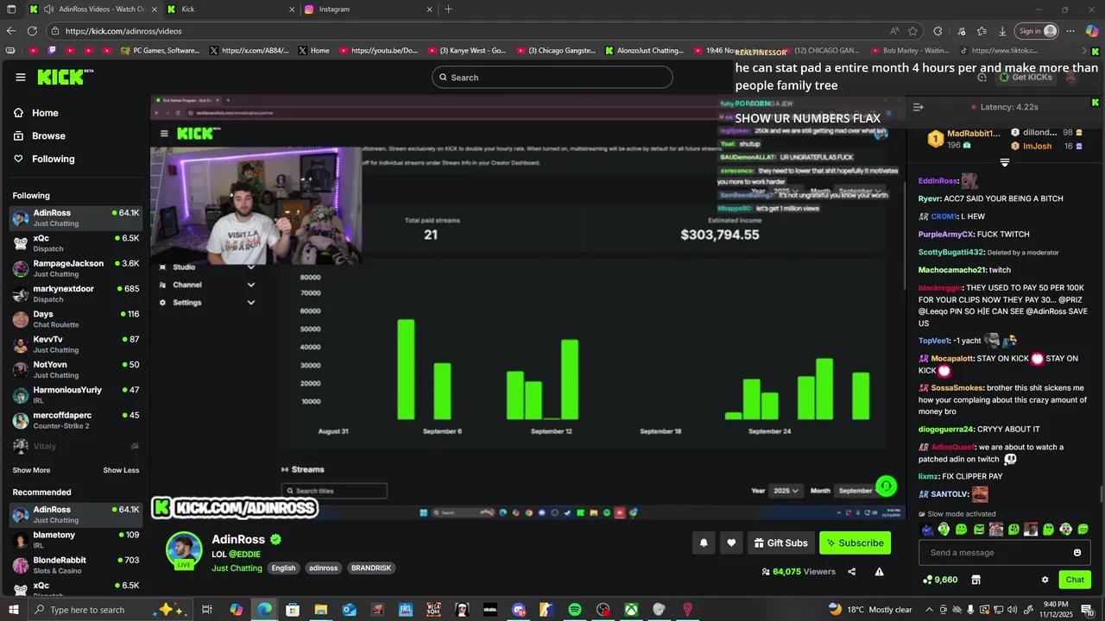1105x621 pixels.
Task: Click the Kick search bar
Action: click(552, 77)
